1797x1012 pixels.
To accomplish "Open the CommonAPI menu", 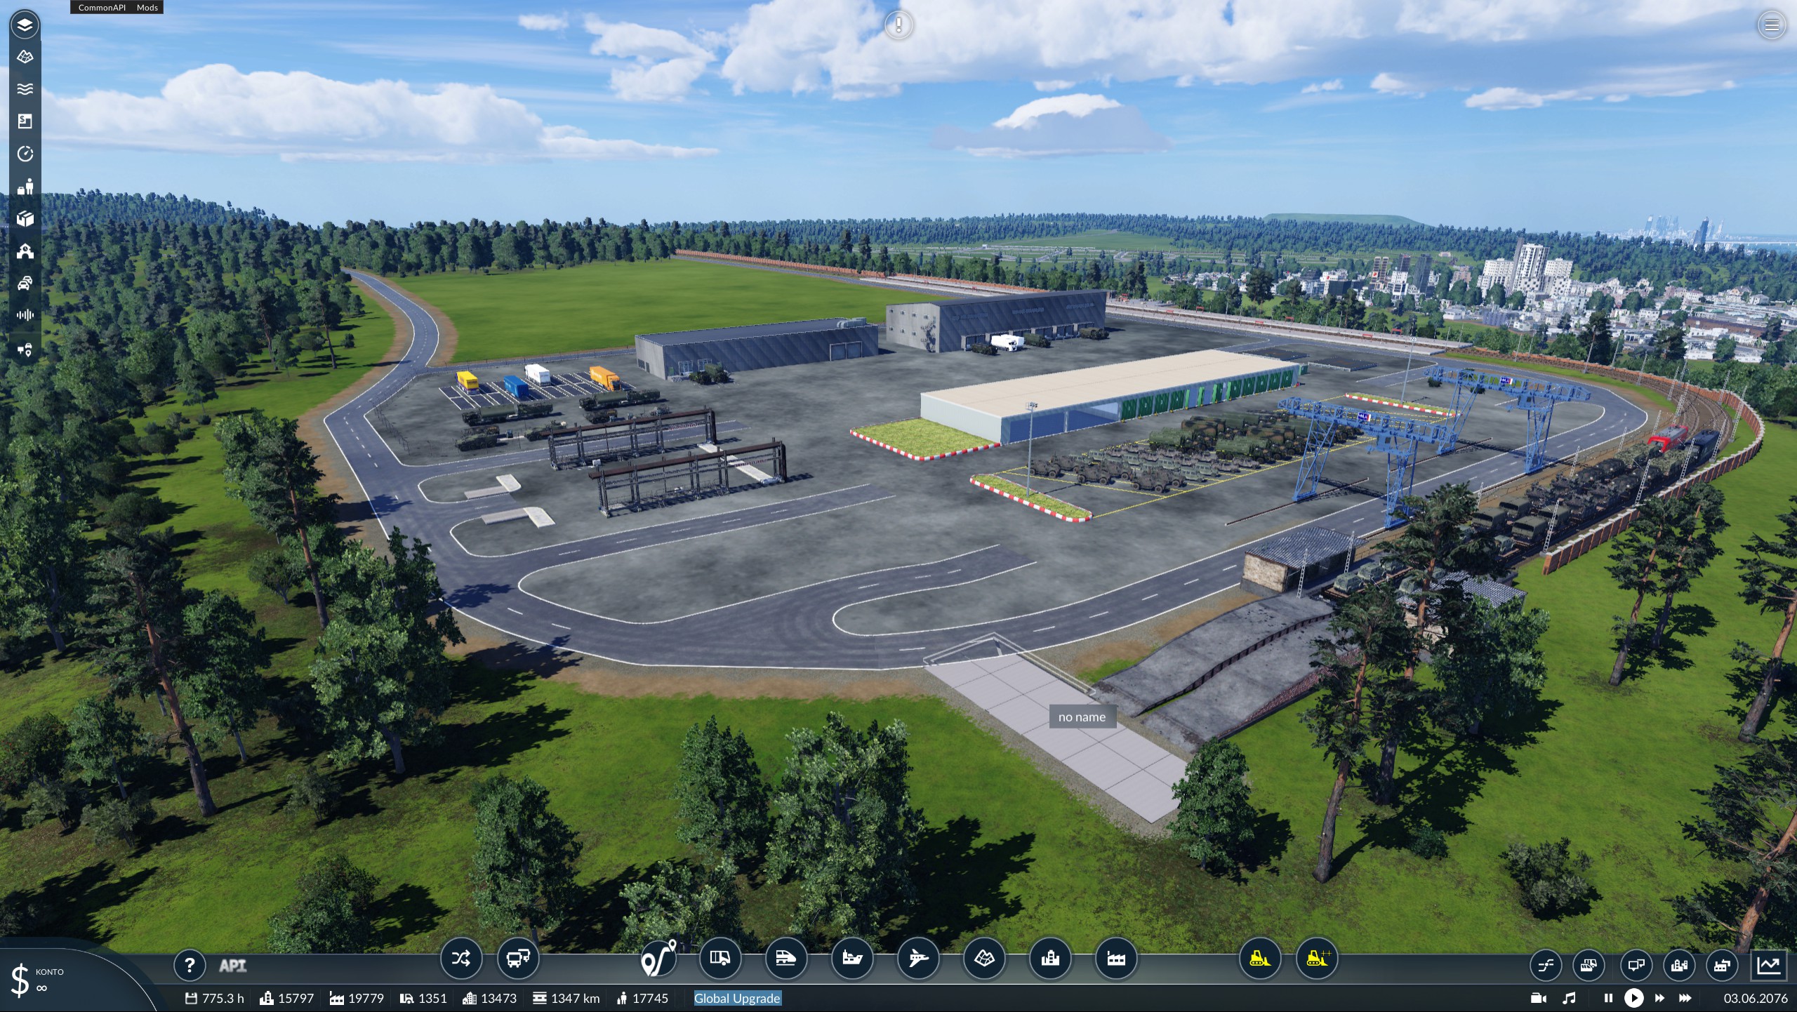I will (x=102, y=7).
